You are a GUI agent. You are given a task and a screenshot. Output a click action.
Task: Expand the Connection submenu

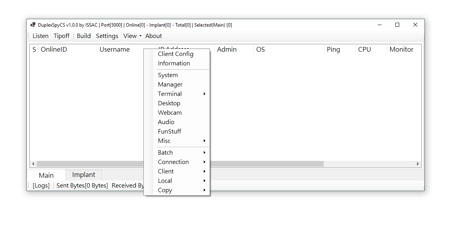(x=173, y=162)
